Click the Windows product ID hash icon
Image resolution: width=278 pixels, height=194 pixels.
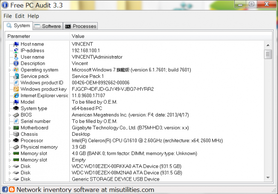[x=16, y=83]
